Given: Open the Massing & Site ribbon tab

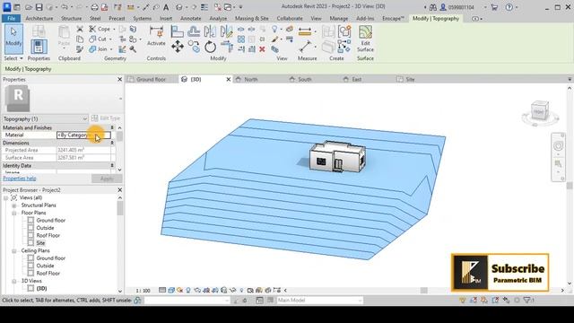Looking at the screenshot, I should (x=251, y=18).
